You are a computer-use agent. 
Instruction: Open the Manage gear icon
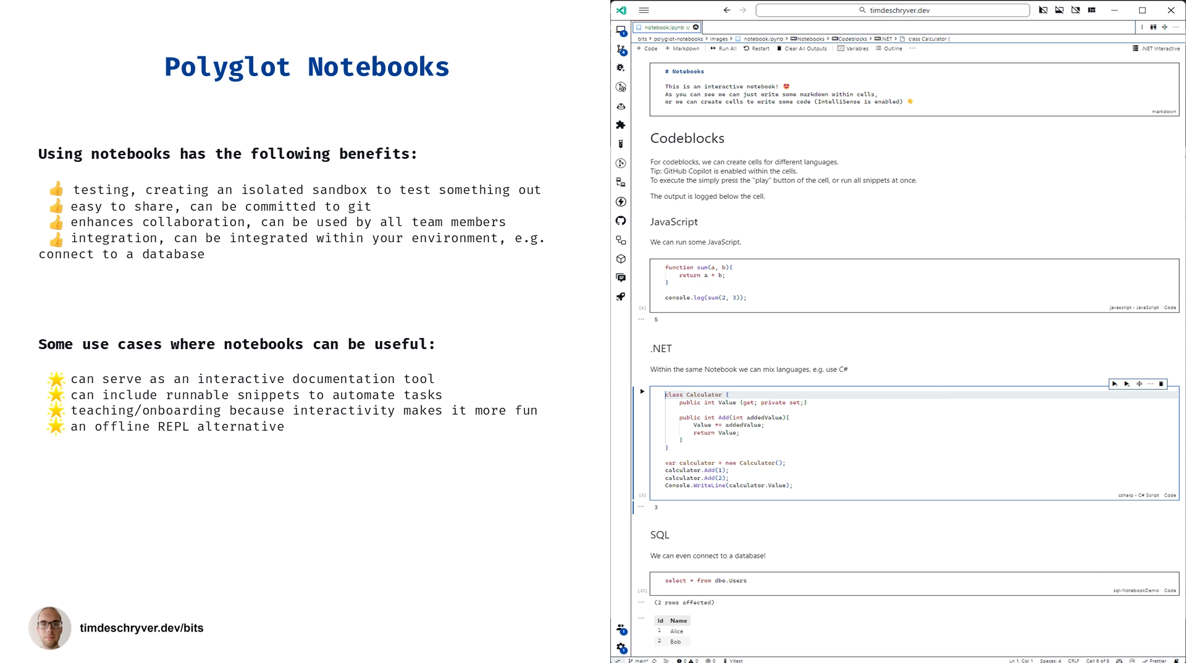pos(621,648)
